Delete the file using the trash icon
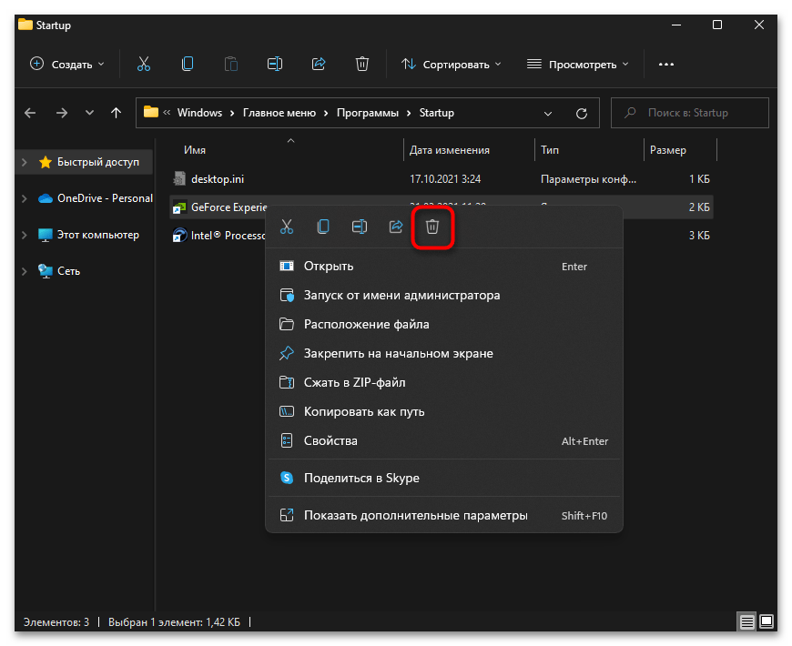Viewport: 792px width, 646px height. tap(432, 227)
